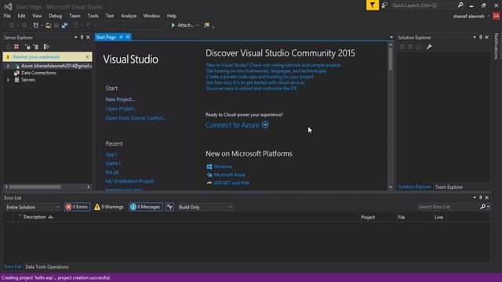The image size is (502, 282).
Task: Stop refresh with the red X icon in Server Explorer
Action: (16, 47)
